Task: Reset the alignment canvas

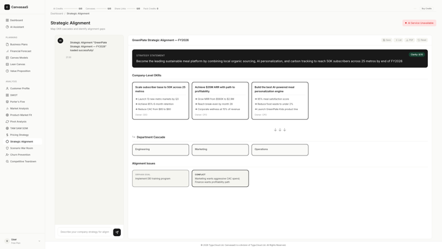Action: tap(422, 40)
